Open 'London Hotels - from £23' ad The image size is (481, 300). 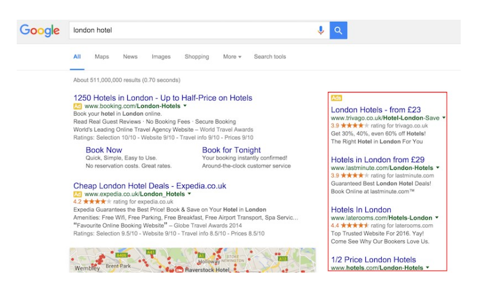click(x=376, y=110)
